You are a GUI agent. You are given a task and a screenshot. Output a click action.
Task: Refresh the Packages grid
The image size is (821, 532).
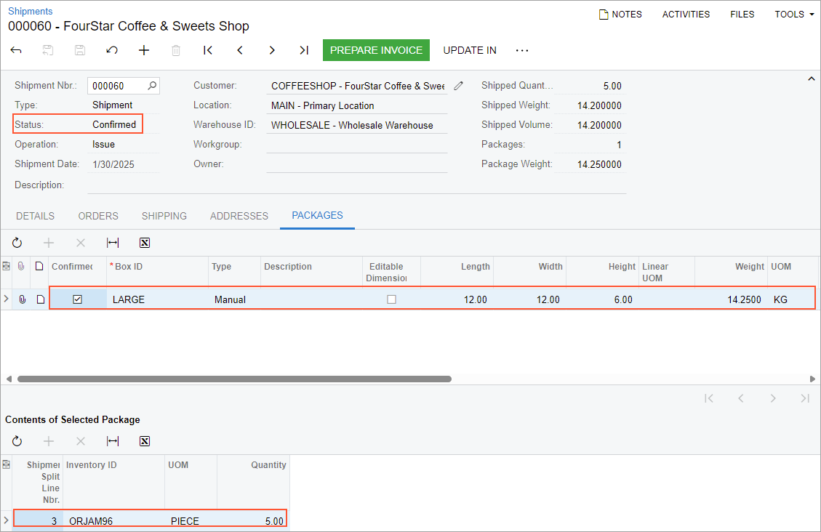coord(17,243)
